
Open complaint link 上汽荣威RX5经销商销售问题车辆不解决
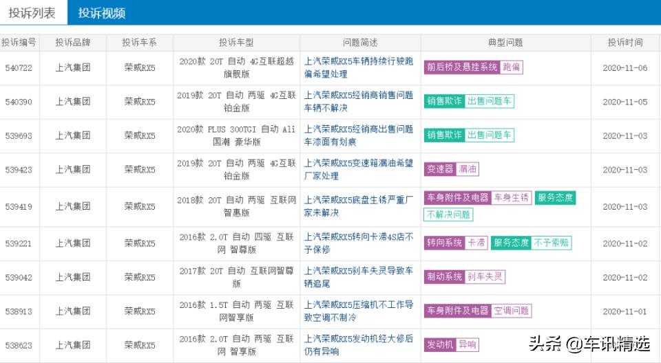[359, 102]
